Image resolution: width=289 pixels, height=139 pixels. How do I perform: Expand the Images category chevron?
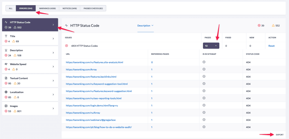(x=53, y=109)
